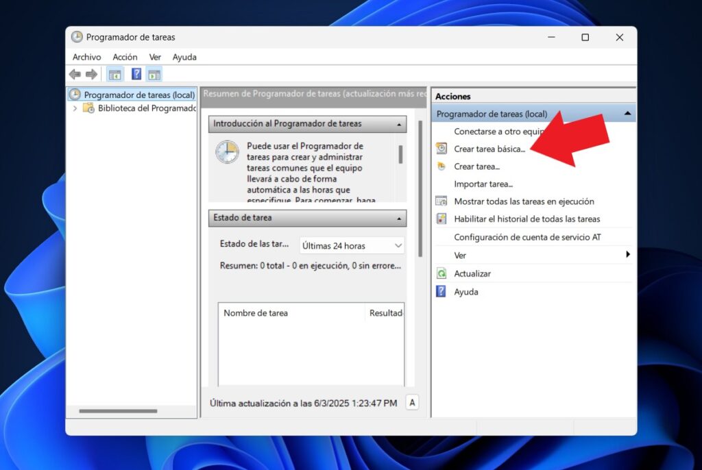Screen dimensions: 702x470
Task: Click the back navigation arrow
Action: point(75,74)
